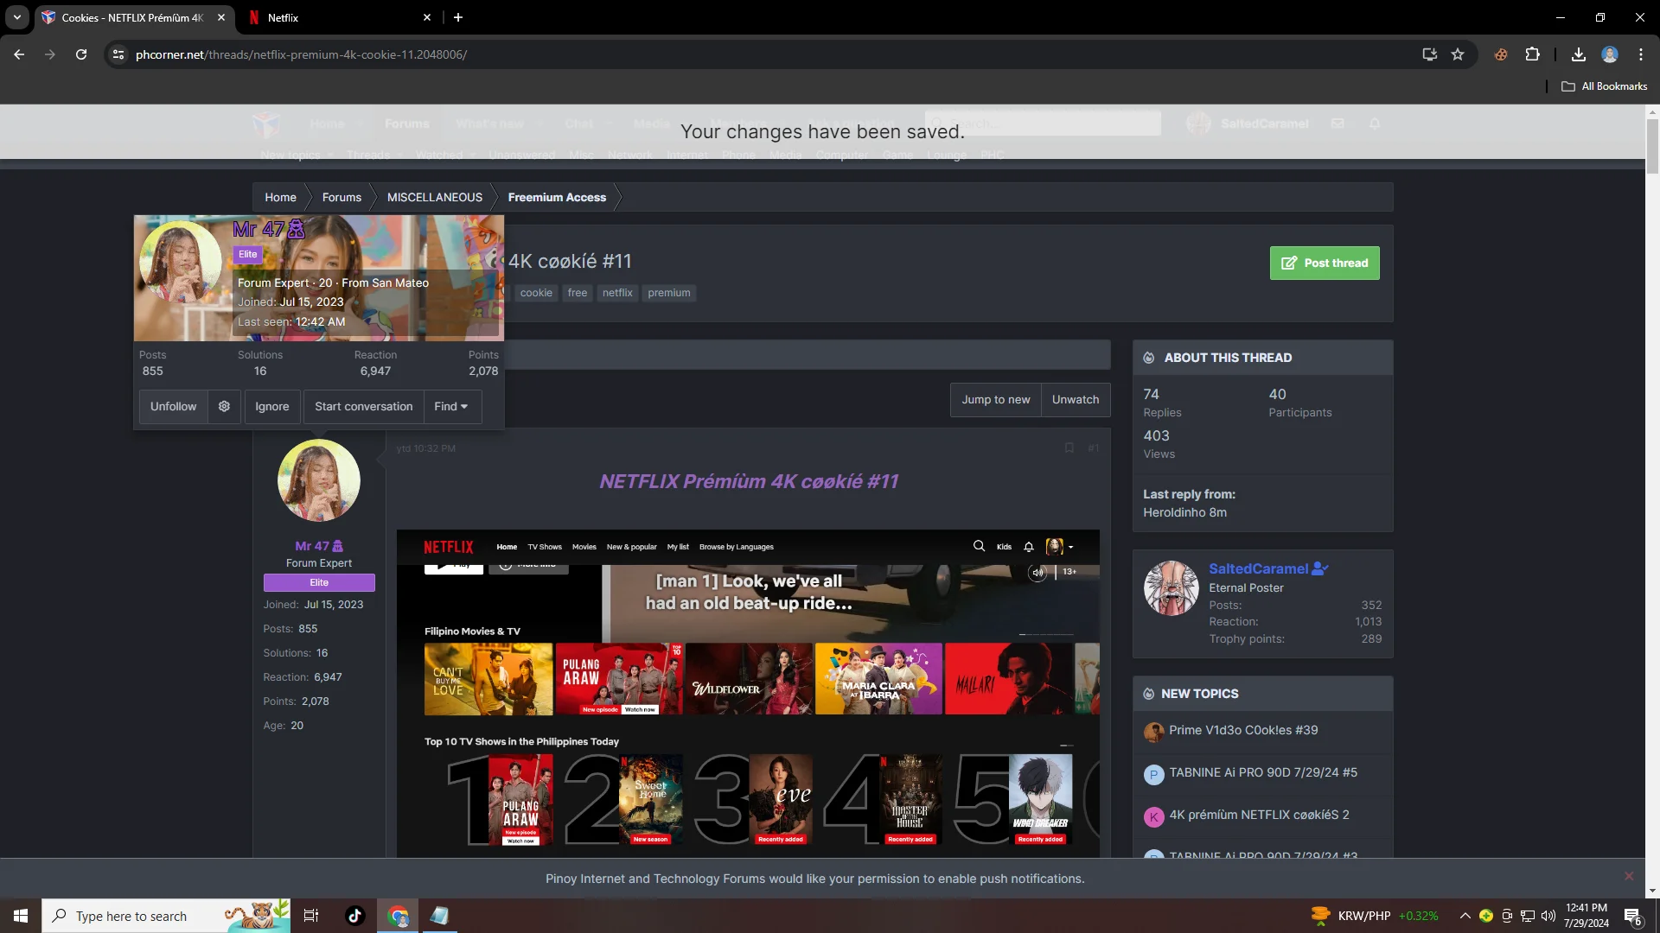Show hidden system tray icons

[1465, 916]
